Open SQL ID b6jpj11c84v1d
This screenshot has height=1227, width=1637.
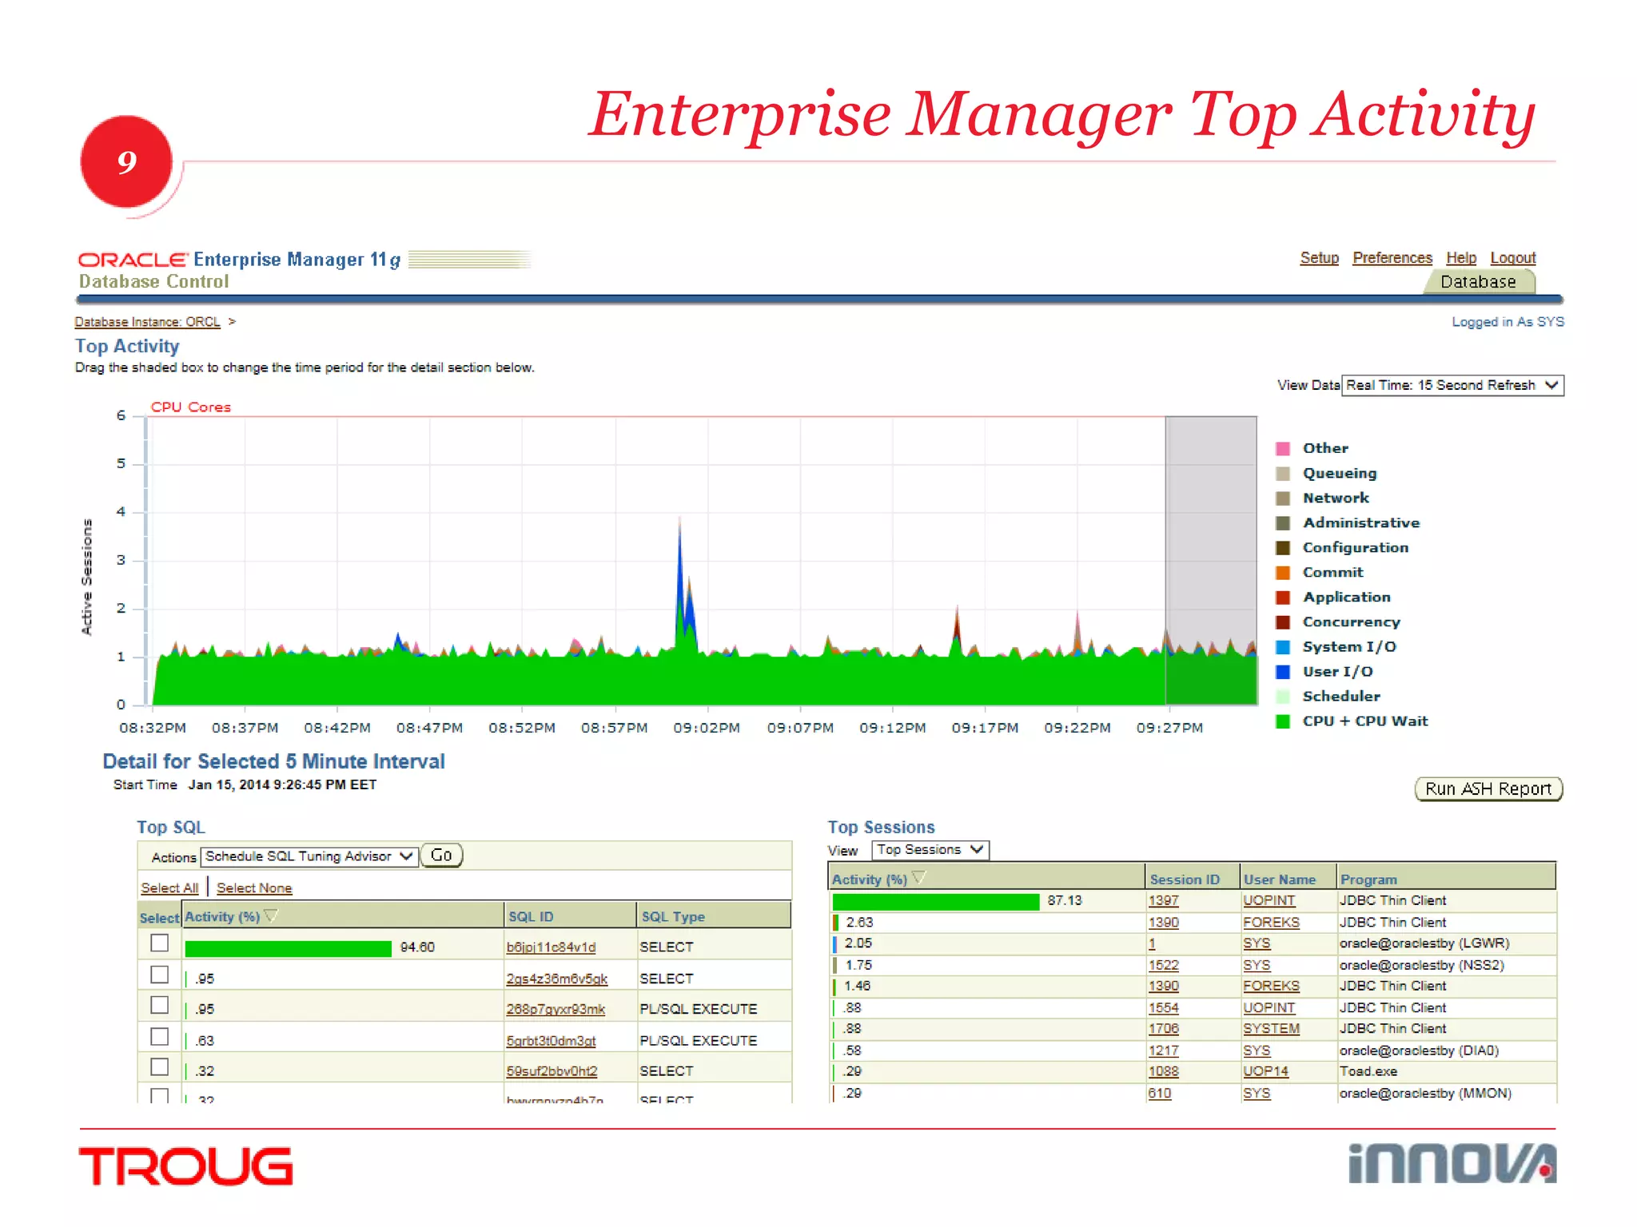tap(551, 947)
